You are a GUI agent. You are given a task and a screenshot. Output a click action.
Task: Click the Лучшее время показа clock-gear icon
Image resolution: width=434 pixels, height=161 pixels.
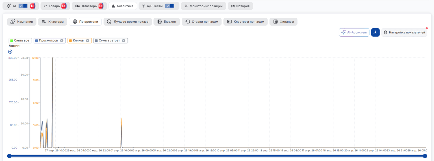[x=109, y=21]
